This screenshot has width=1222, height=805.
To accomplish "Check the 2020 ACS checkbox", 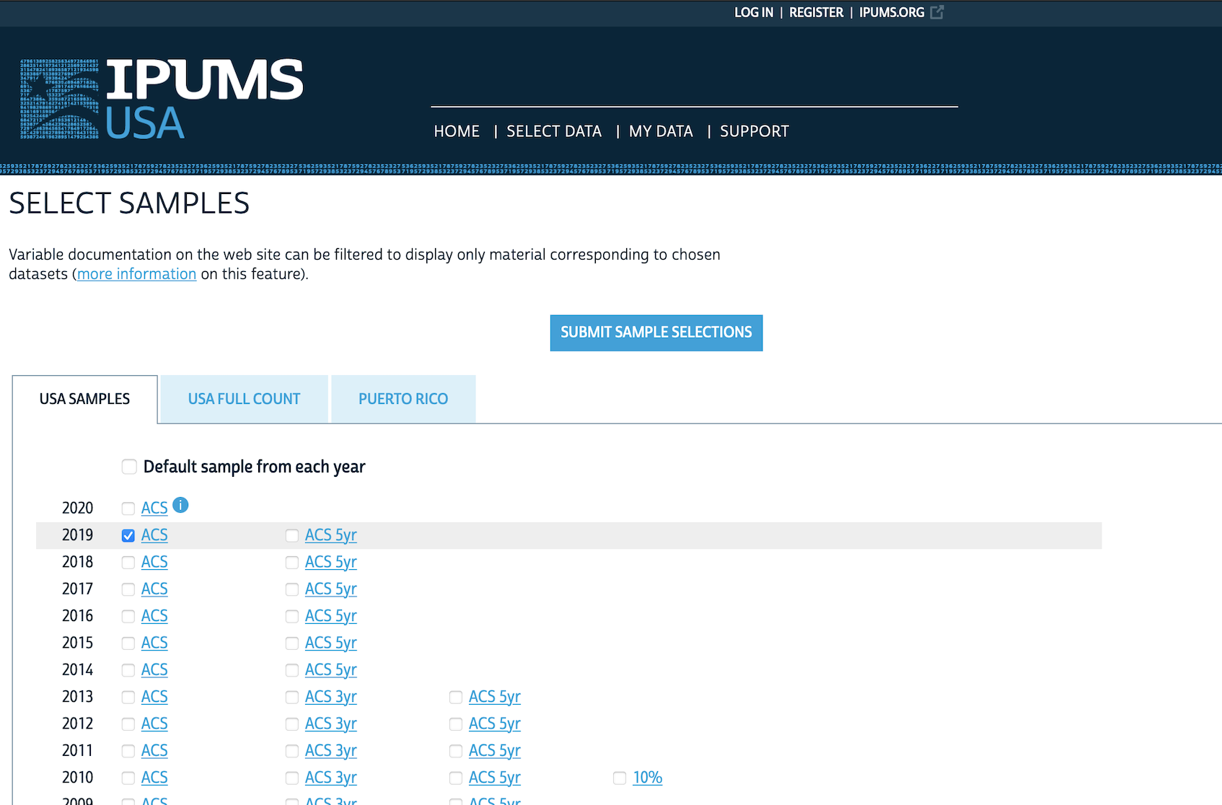I will coord(128,509).
